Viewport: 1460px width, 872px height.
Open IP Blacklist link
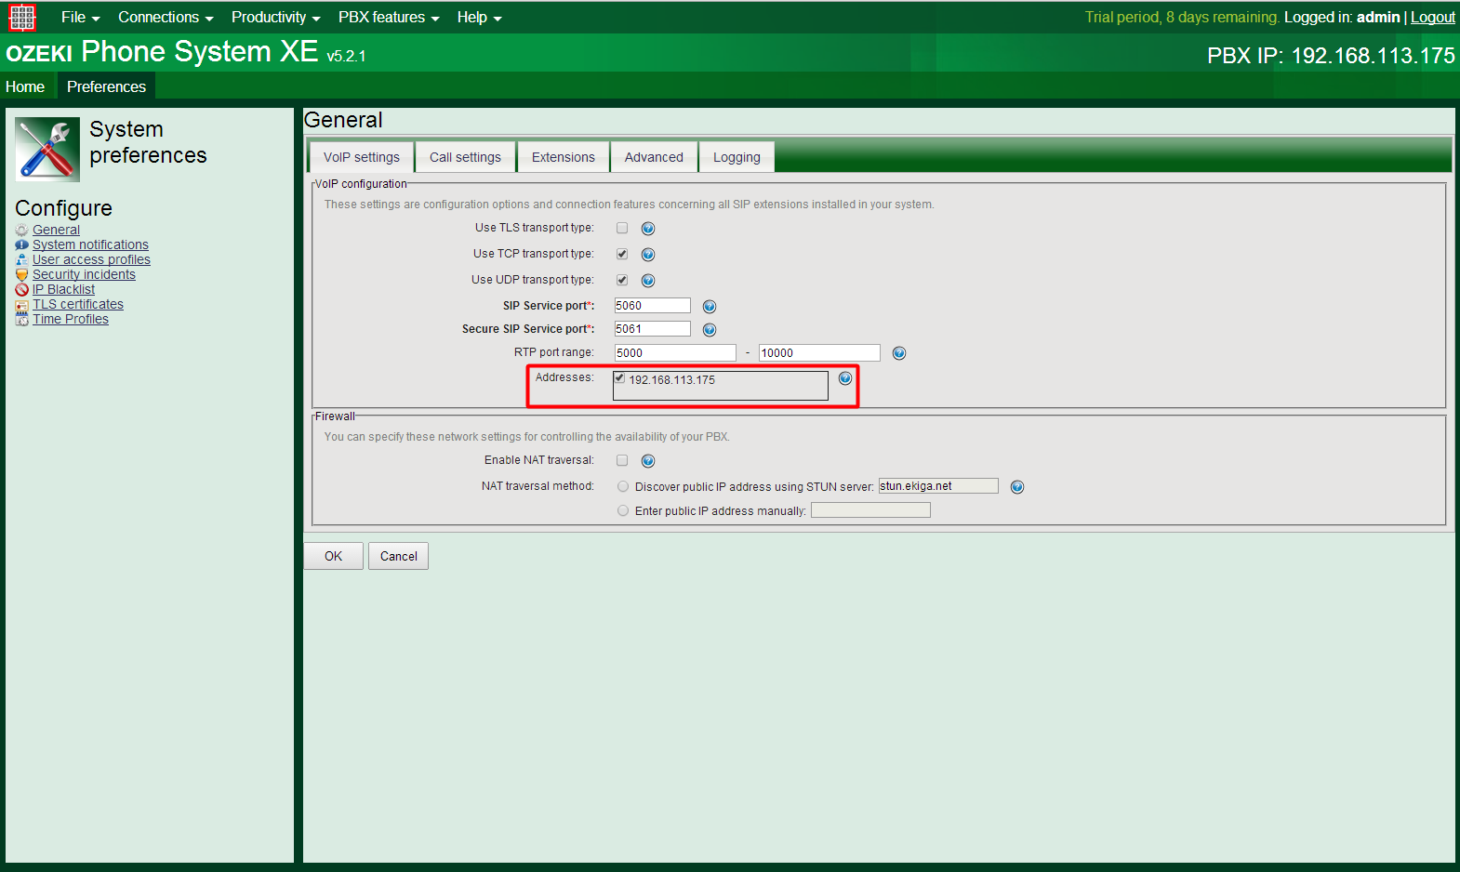pyautogui.click(x=63, y=289)
